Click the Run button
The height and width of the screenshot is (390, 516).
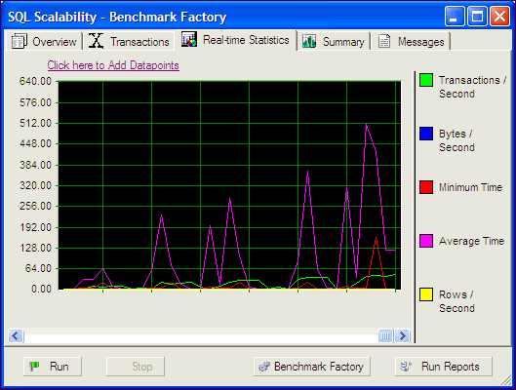tap(53, 367)
